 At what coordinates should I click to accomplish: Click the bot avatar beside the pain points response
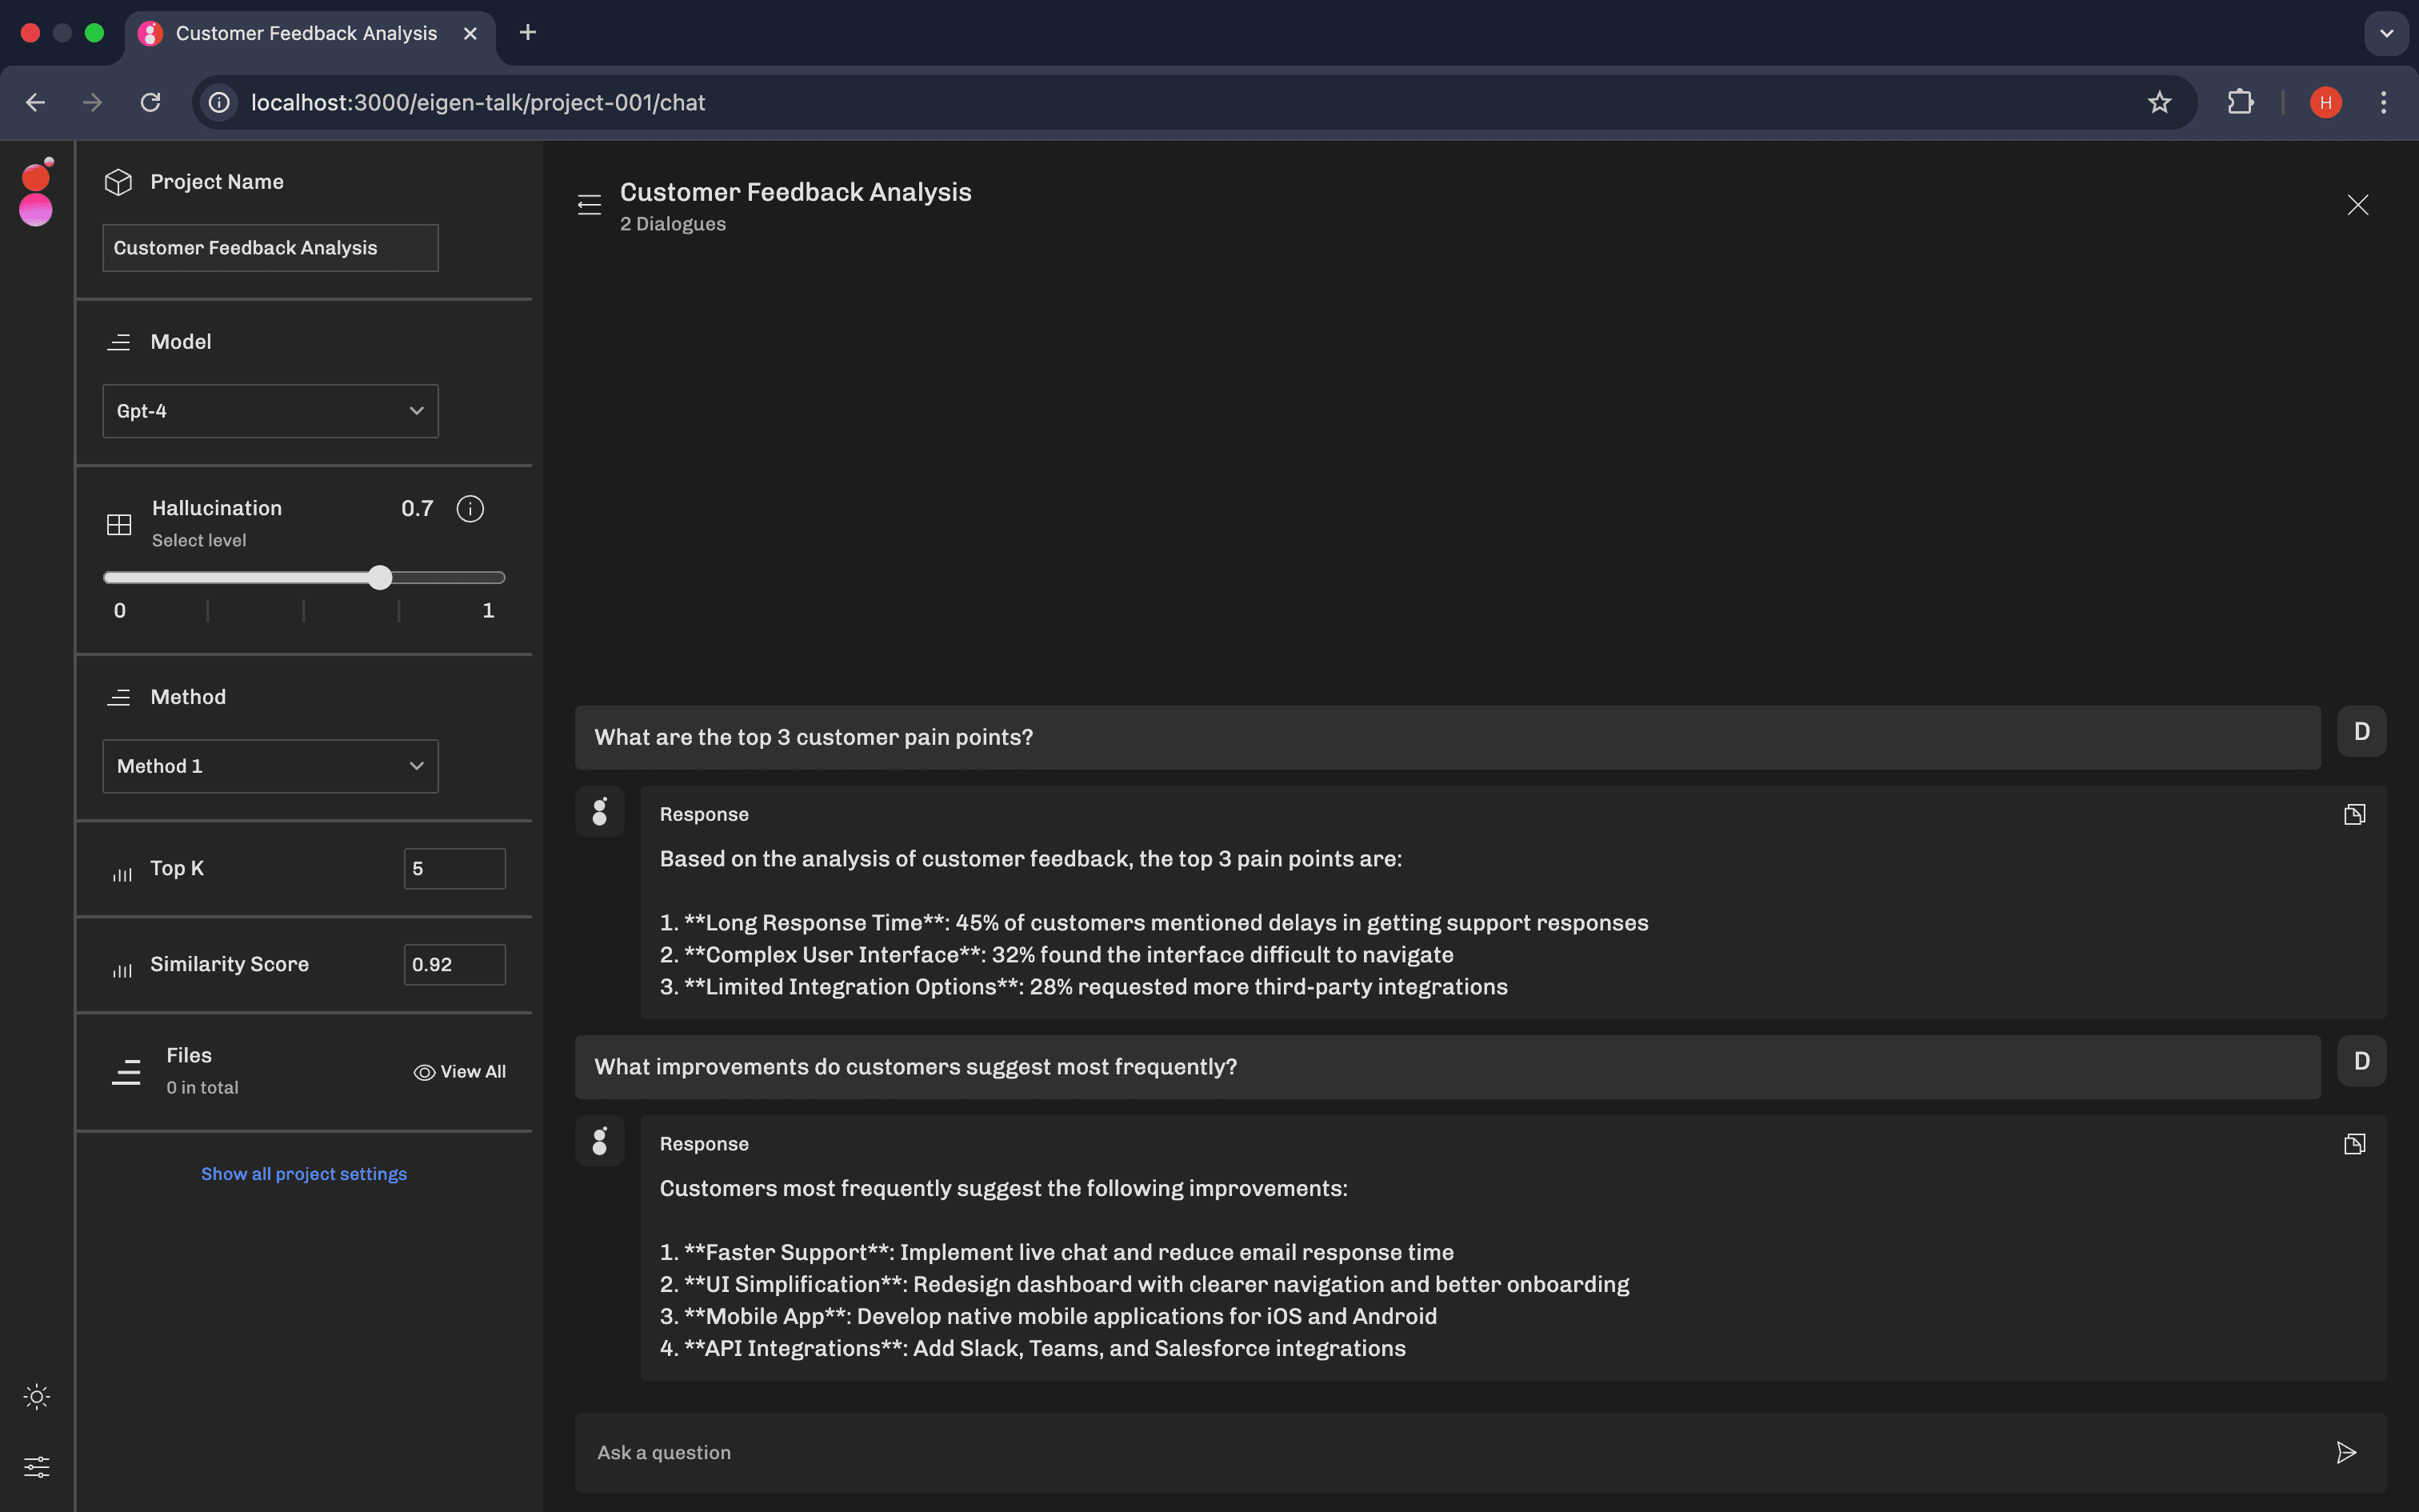pyautogui.click(x=600, y=811)
